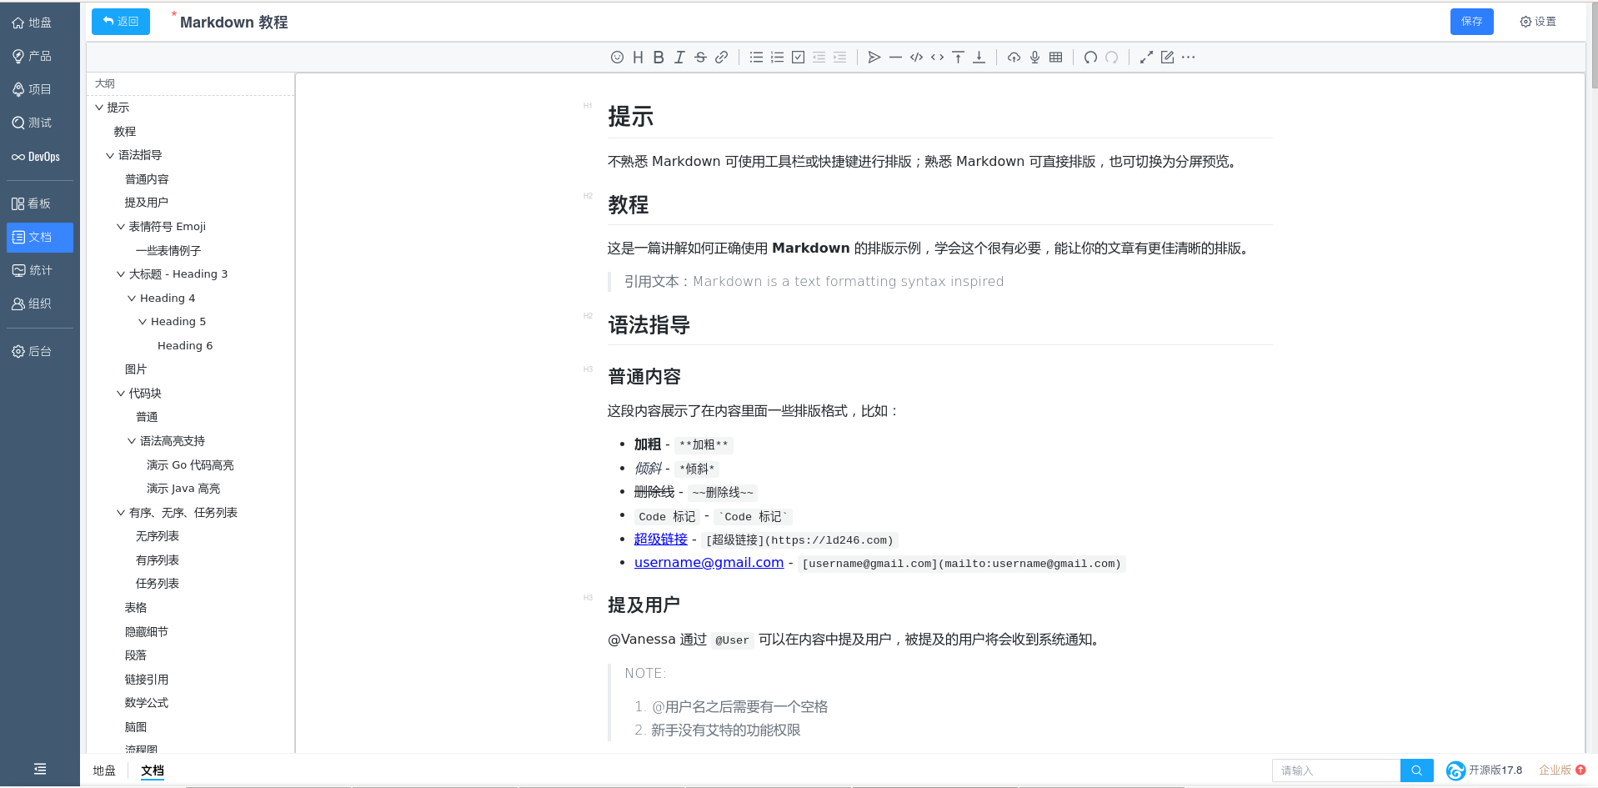Viewport: 1598px width, 788px height.
Task: Collapse the Heading 5 outline node
Action: (x=143, y=322)
